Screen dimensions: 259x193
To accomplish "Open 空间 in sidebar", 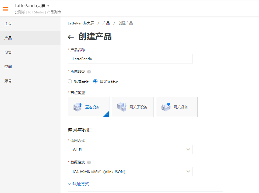I will [30, 66].
